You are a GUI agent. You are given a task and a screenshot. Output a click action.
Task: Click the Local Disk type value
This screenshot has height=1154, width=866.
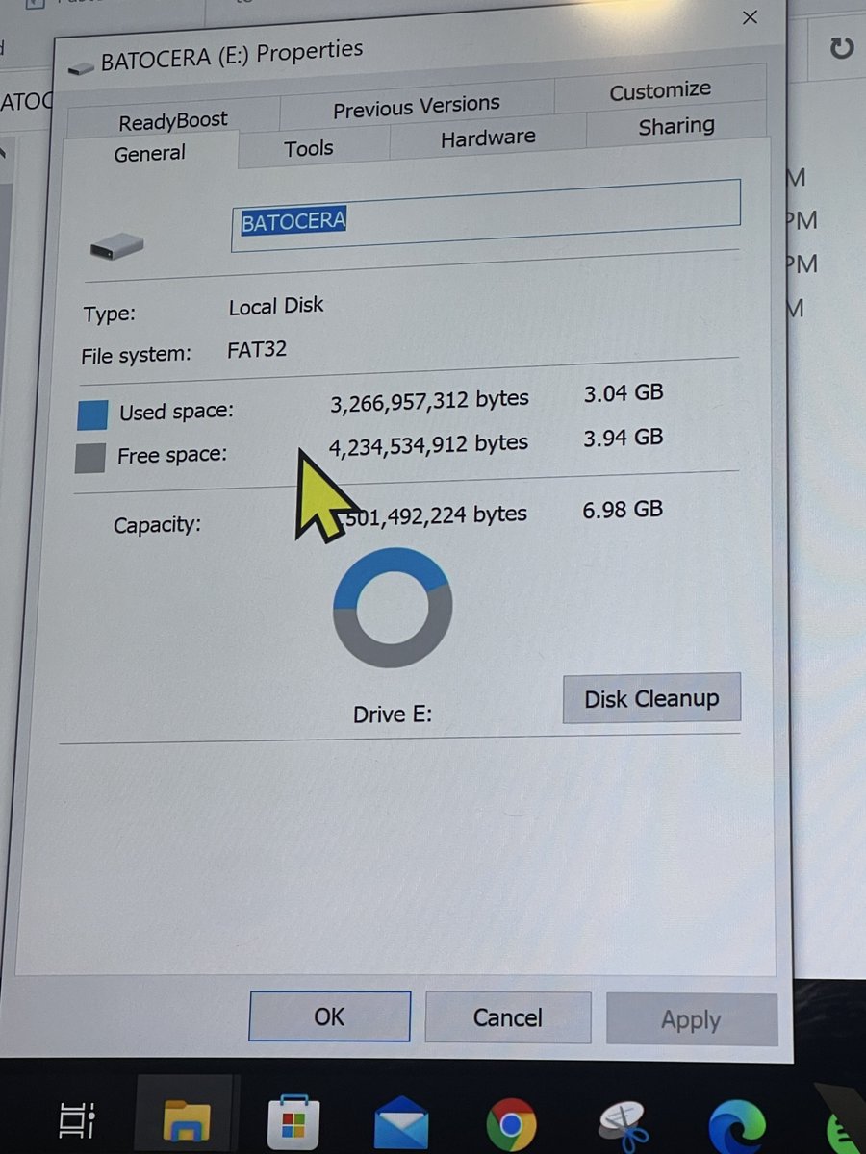point(276,307)
